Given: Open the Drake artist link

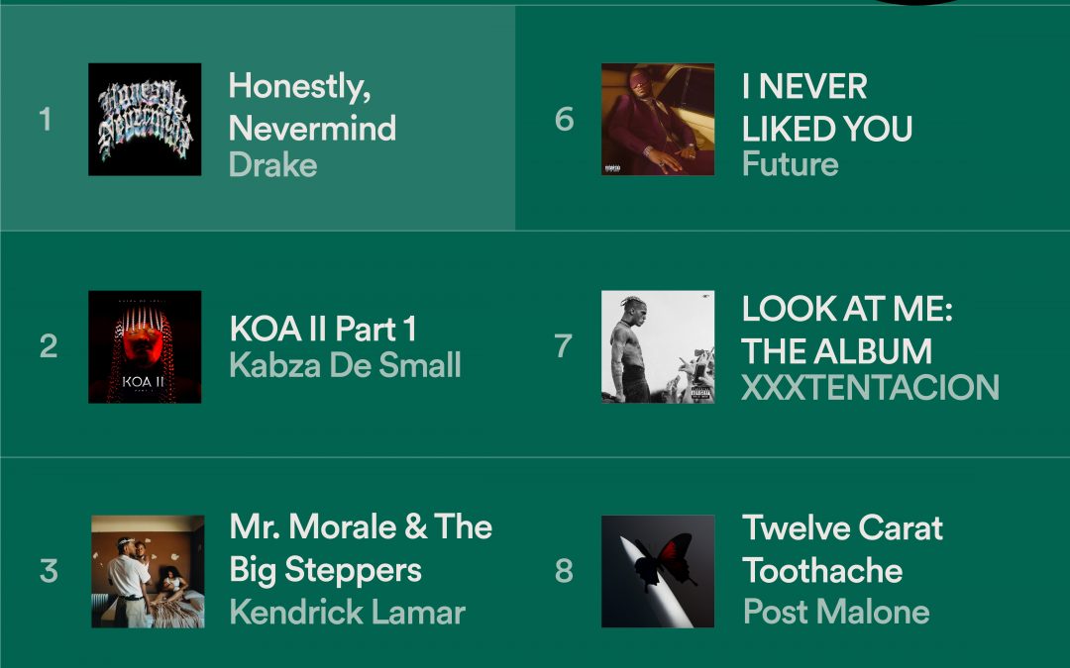Looking at the screenshot, I should tap(273, 165).
